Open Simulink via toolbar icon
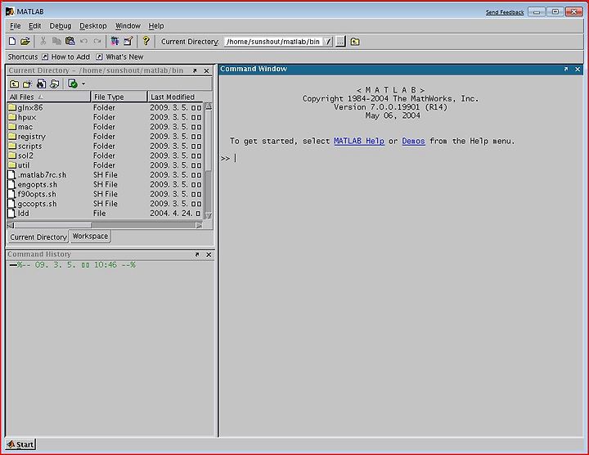The image size is (589, 455). click(x=115, y=41)
